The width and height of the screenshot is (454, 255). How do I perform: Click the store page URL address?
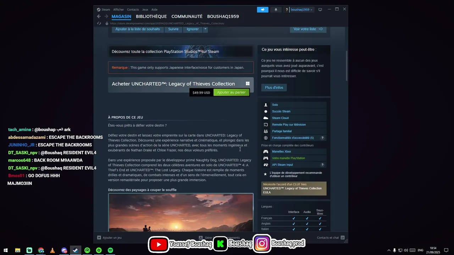(x=167, y=23)
